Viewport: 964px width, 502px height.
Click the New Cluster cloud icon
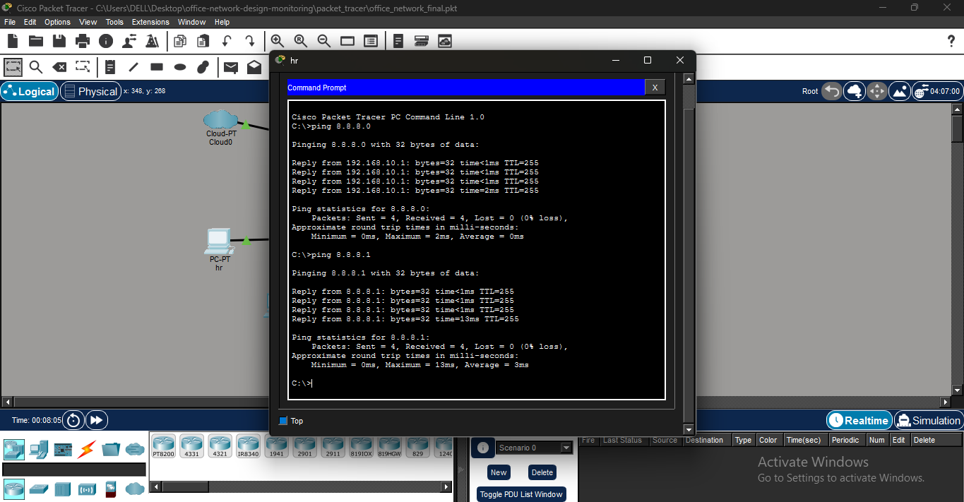tap(855, 91)
